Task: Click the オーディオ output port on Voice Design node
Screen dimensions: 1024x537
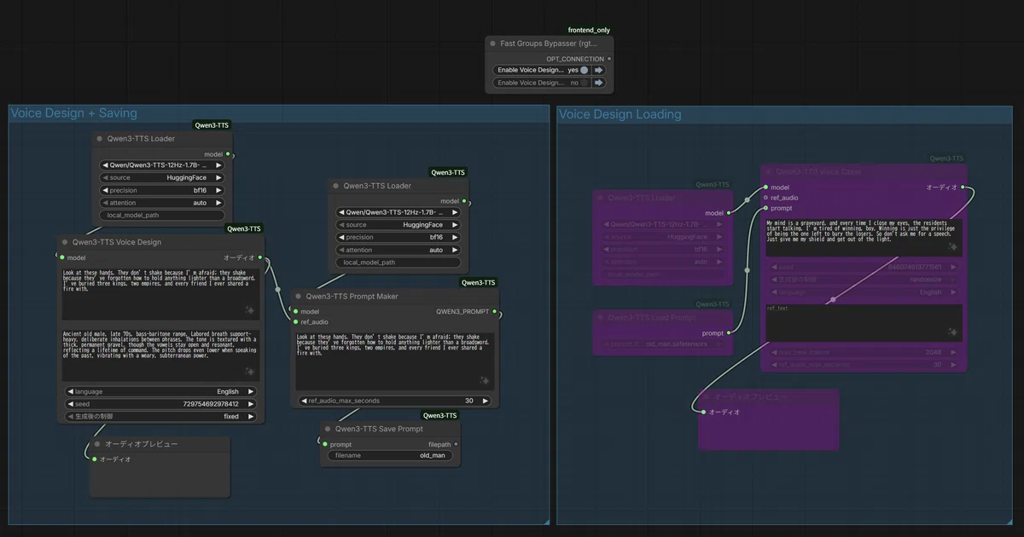Action: pos(260,257)
